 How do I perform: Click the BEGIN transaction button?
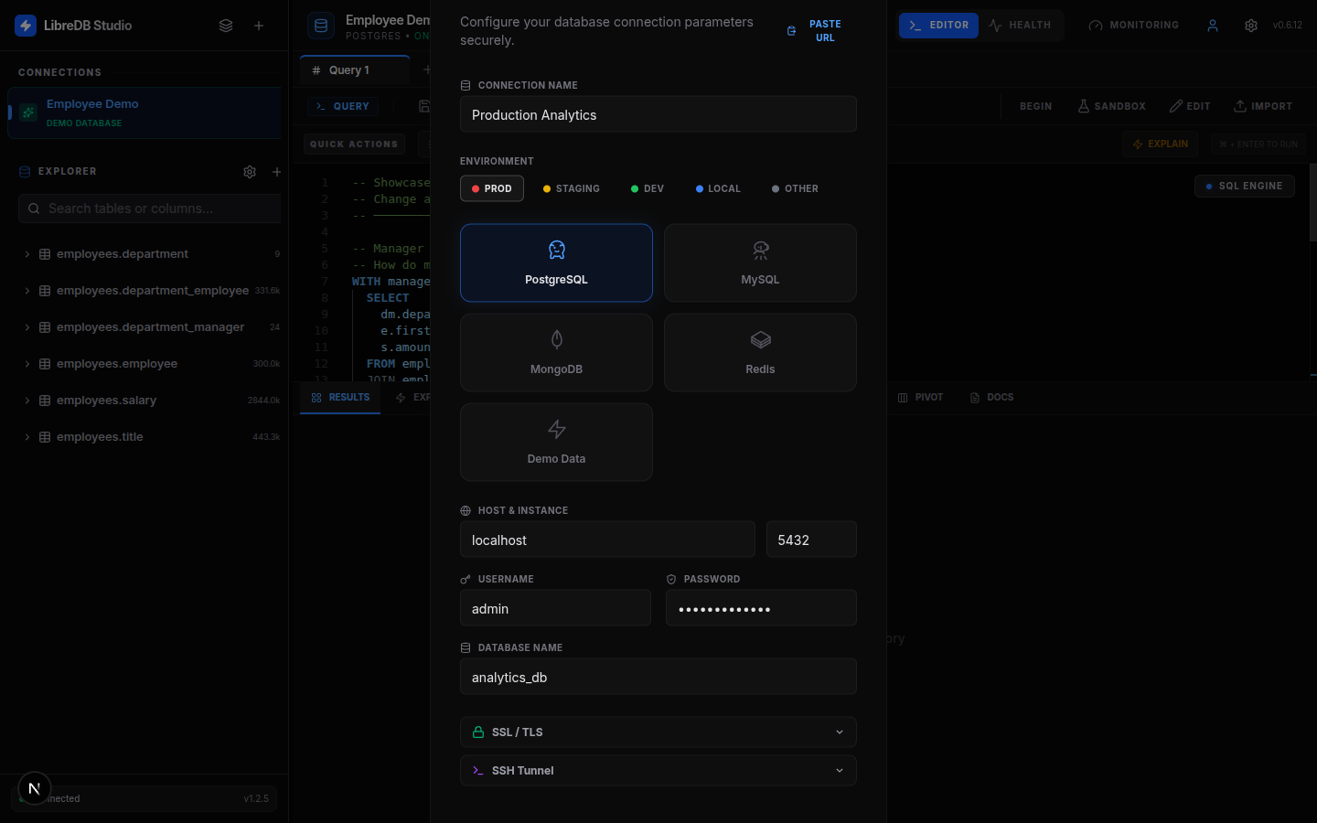point(1035,106)
